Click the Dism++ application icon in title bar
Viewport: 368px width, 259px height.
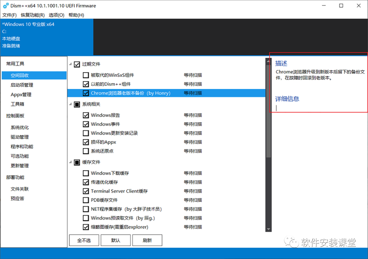pyautogui.click(x=5, y=5)
